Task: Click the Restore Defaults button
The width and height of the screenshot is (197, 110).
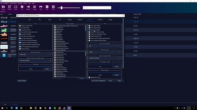Action: (x=22, y=81)
